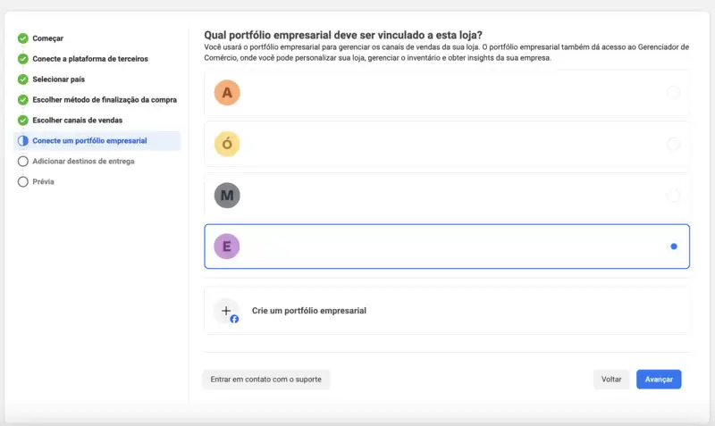The width and height of the screenshot is (715, 426).
Task: Click the plus icon to create portfolio
Action: pyautogui.click(x=227, y=311)
